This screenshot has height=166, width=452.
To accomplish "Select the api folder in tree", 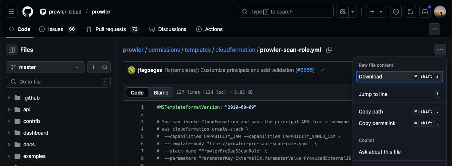I will pyautogui.click(x=27, y=109).
